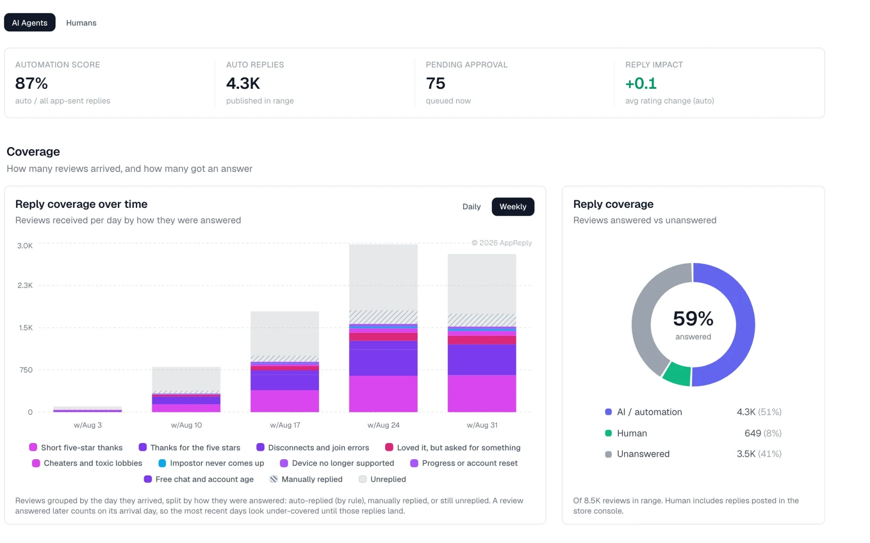Toggle Device no longer supported legend swatch

coord(284,463)
